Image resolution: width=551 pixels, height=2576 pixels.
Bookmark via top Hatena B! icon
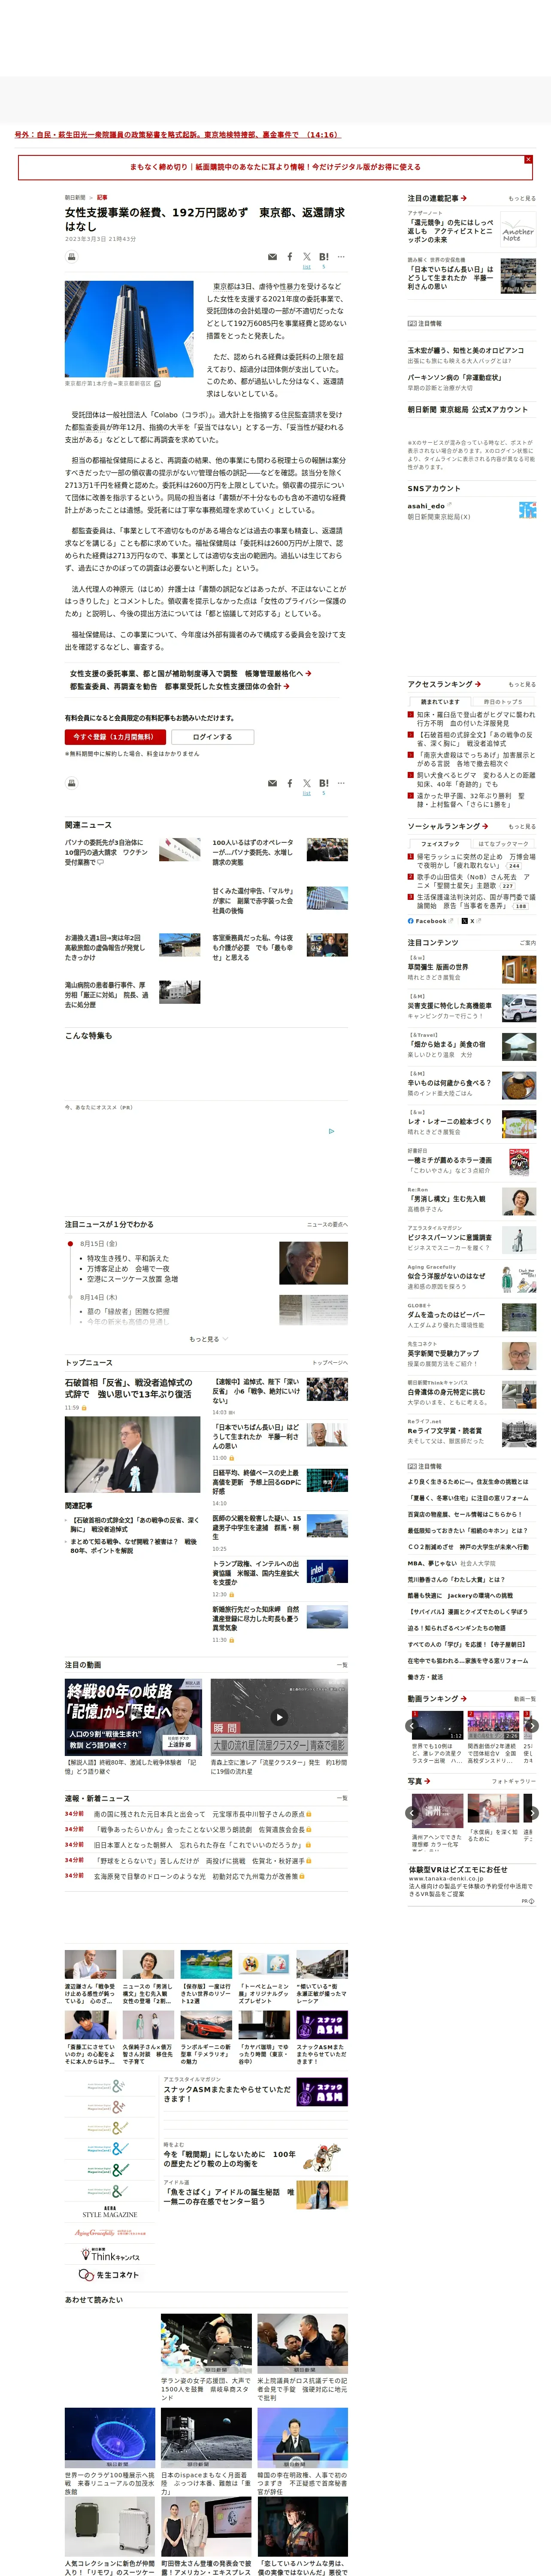[324, 257]
